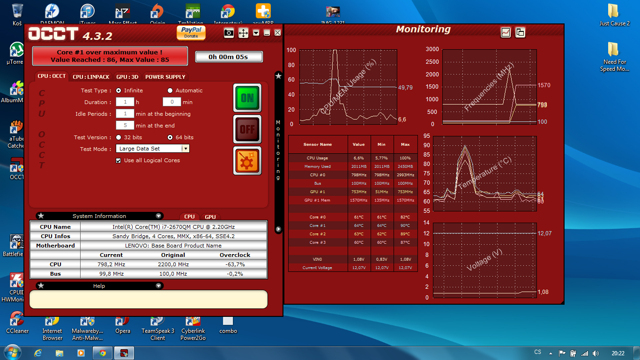Click the CPU Usage row in sensor table
Image resolution: width=640 pixels, height=360 pixels.
point(352,158)
